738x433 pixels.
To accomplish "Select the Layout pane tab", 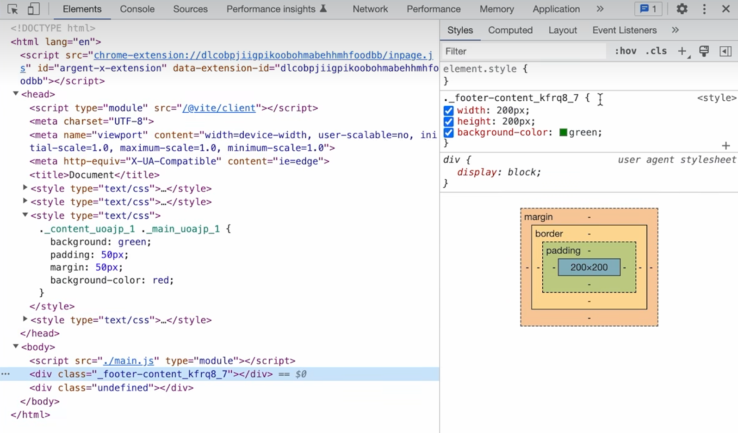I will click(x=563, y=30).
